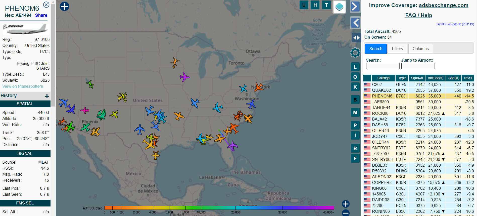Click the right-pointing arrow sidebar button
Screen dimensions: 477x216
point(355,7)
